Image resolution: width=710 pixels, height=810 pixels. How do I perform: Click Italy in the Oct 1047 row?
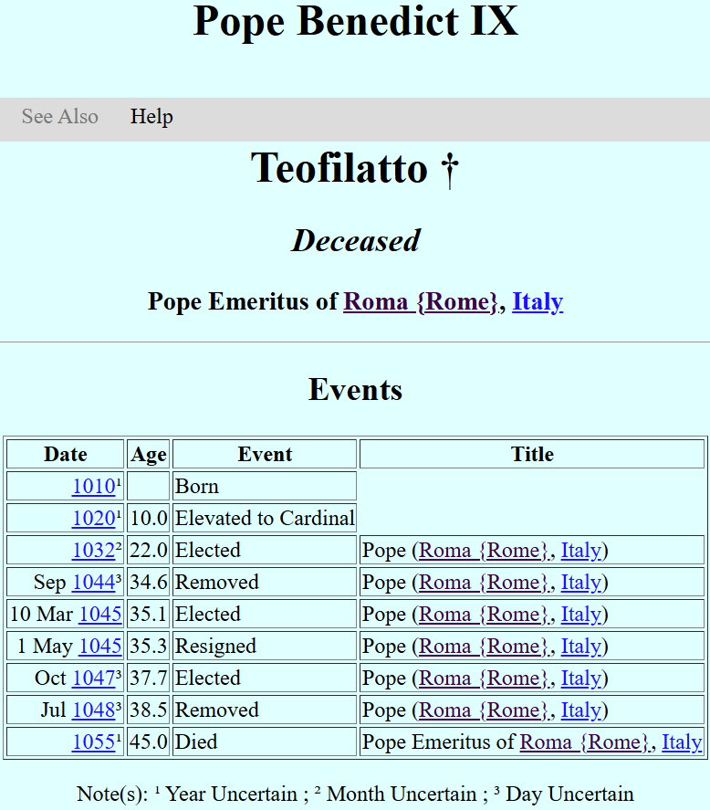(581, 679)
